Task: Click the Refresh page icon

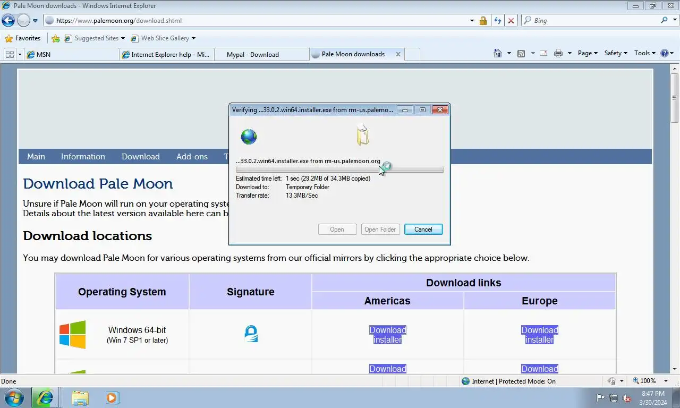Action: pyautogui.click(x=497, y=21)
